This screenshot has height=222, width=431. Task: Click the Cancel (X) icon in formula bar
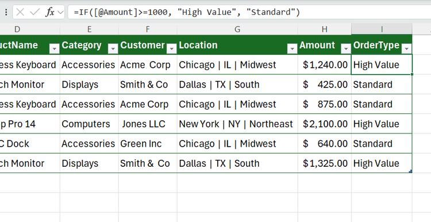(20, 12)
